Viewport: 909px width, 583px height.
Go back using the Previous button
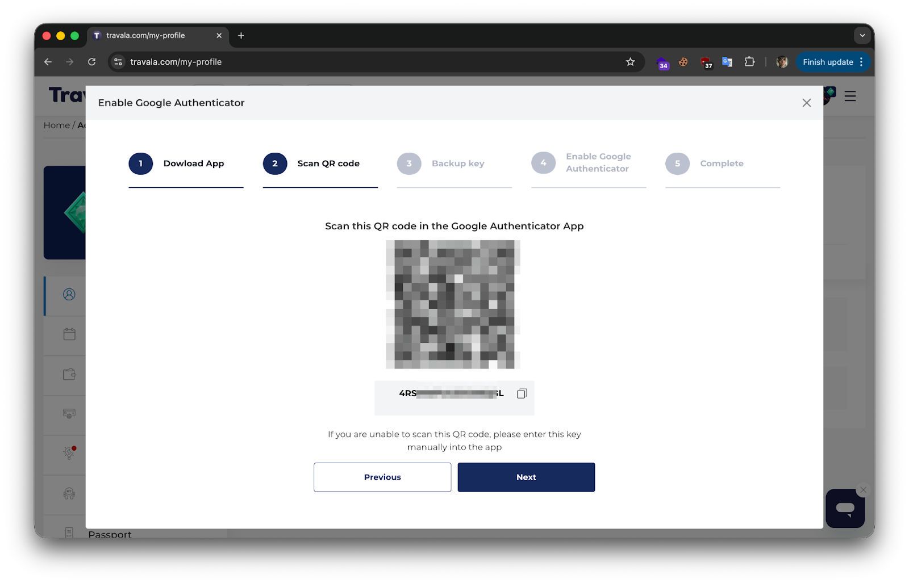[x=382, y=477]
